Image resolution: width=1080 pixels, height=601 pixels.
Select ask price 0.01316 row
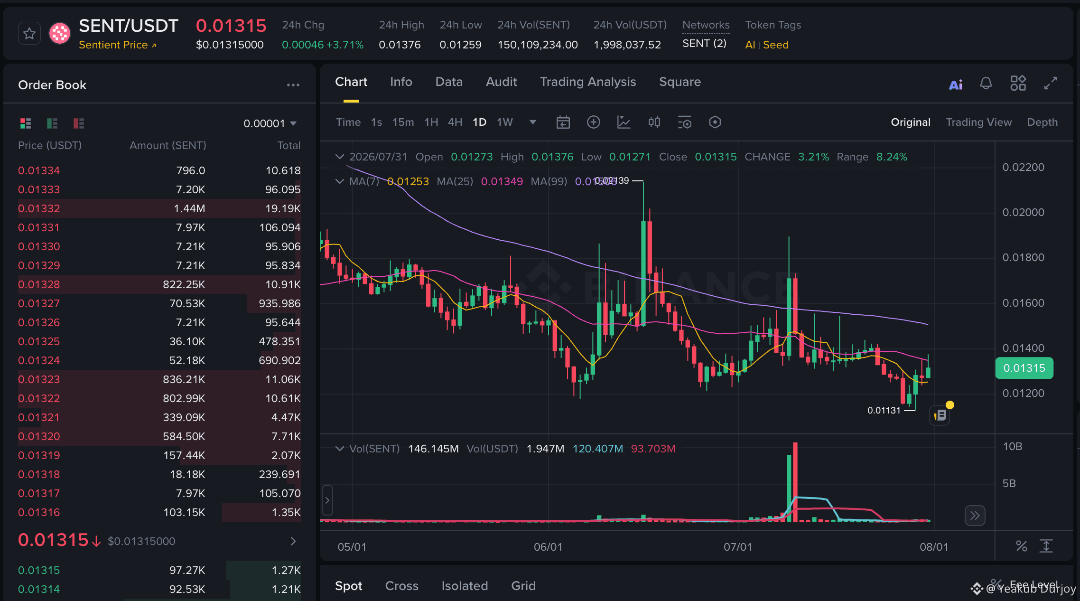tap(159, 512)
